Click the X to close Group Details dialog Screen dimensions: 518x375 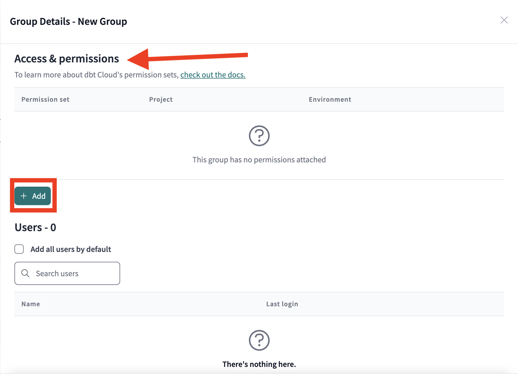pyautogui.click(x=504, y=20)
